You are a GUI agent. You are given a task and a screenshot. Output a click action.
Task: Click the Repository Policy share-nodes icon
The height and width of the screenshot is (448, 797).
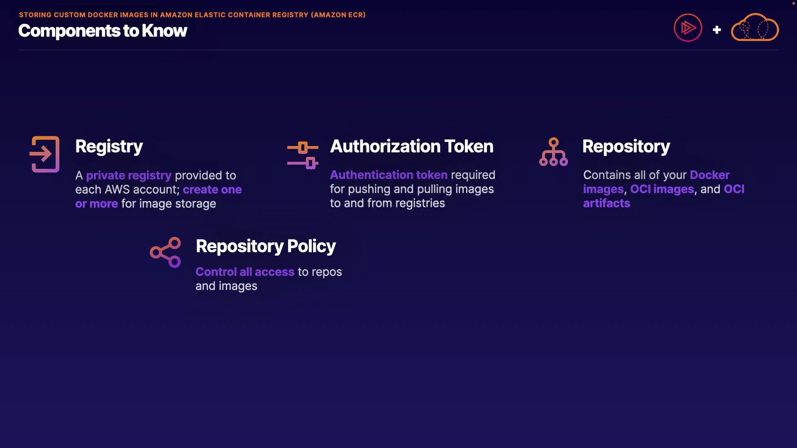166,252
